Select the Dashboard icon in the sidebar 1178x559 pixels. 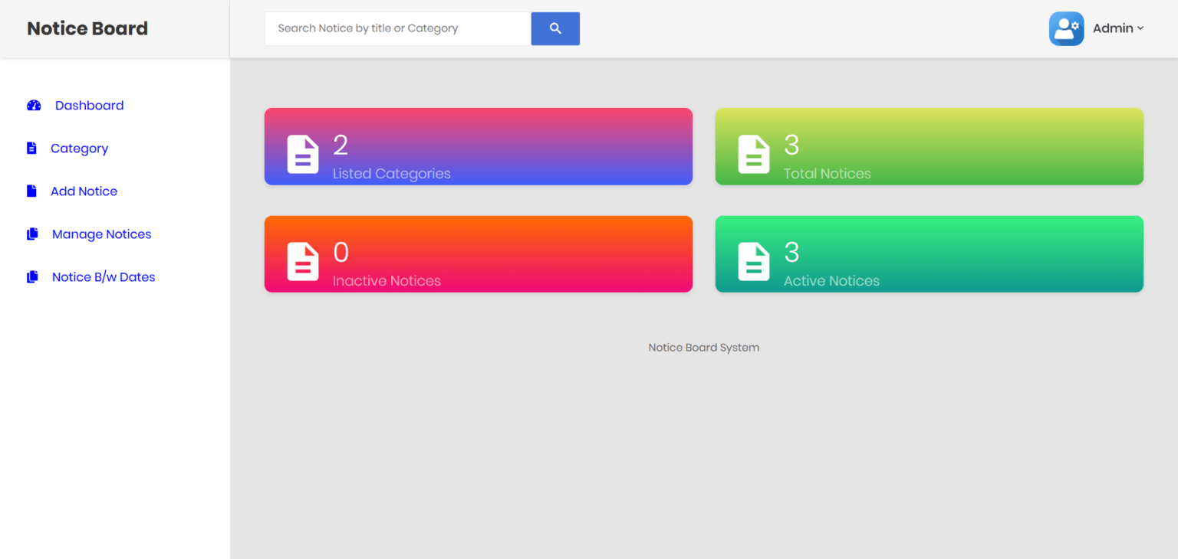tap(34, 105)
